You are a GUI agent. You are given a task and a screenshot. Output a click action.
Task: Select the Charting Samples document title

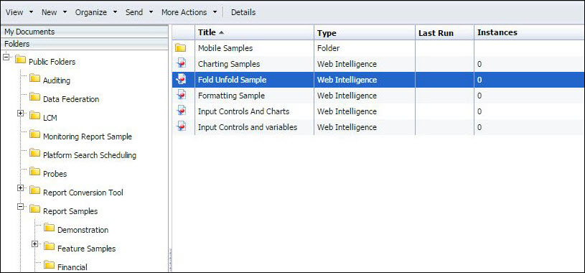pyautogui.click(x=229, y=64)
